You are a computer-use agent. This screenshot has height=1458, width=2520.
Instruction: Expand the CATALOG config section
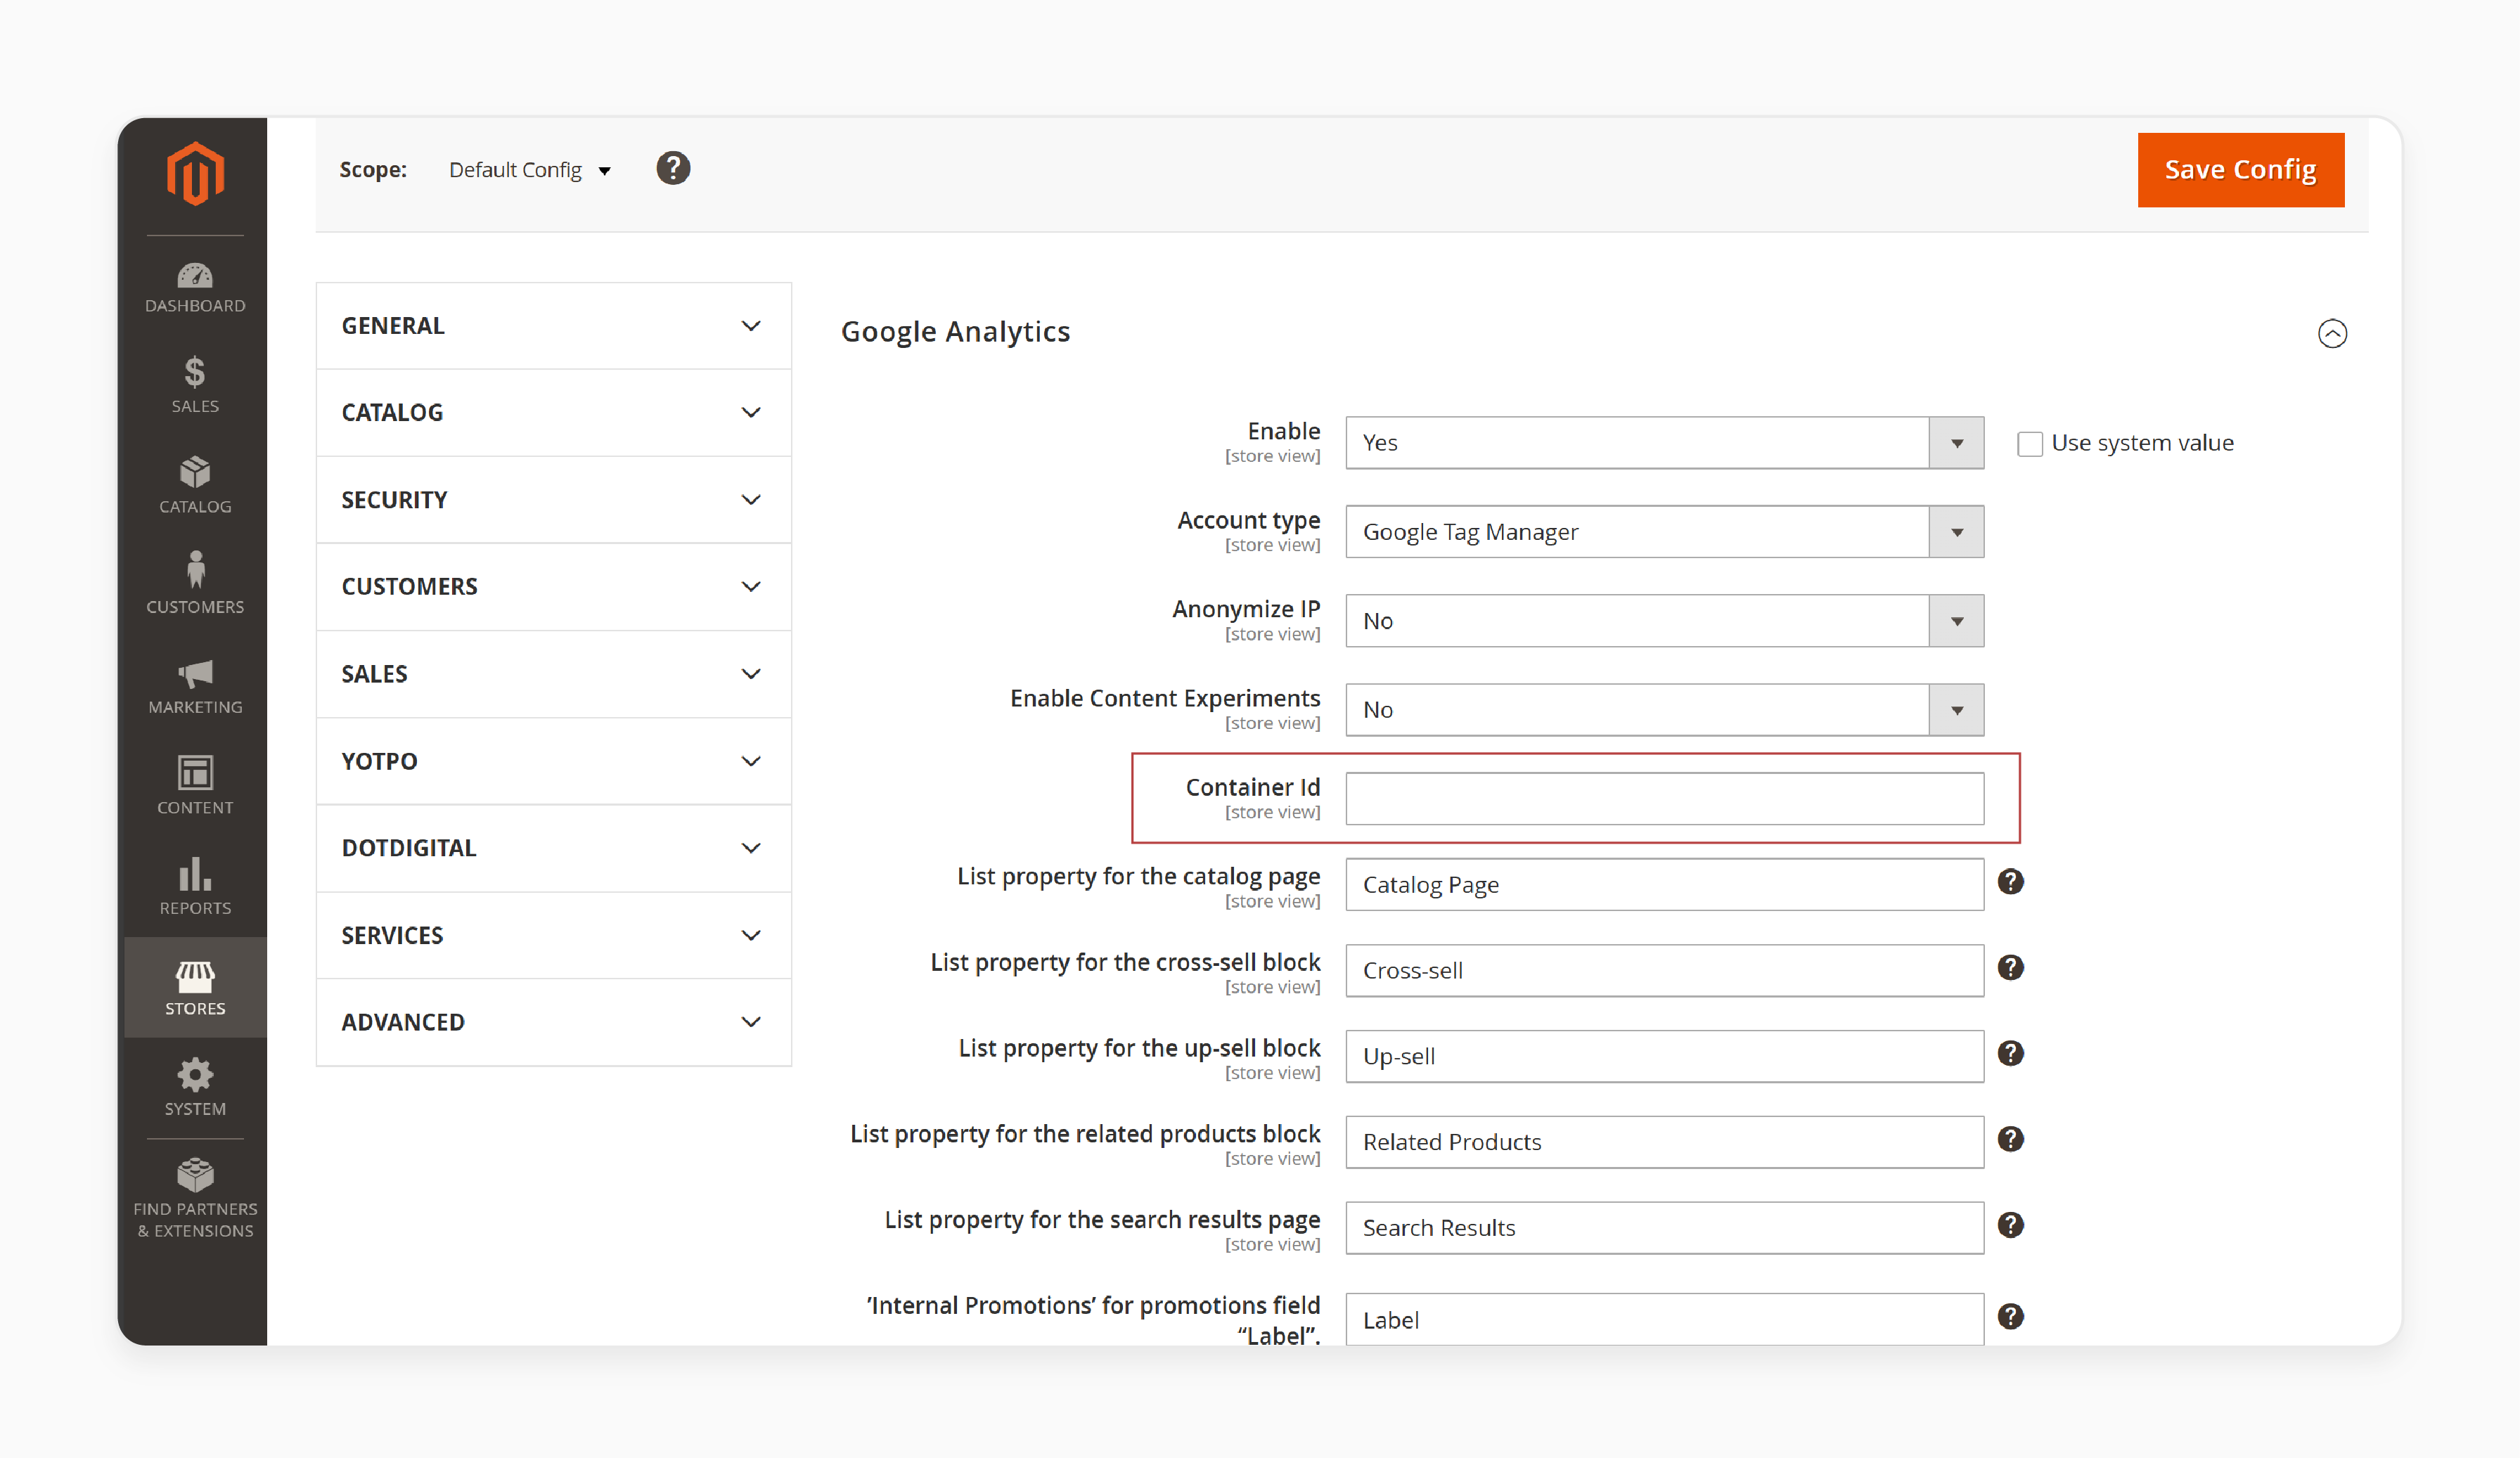tap(554, 413)
